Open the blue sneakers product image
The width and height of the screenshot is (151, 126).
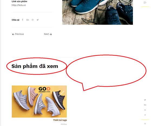pyautogui.click(x=97, y=12)
